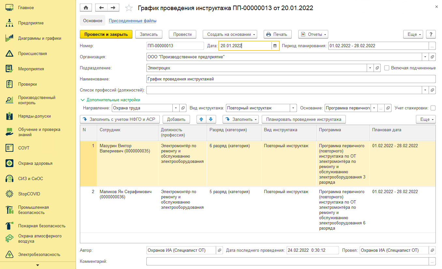Add document to favorites star
This screenshot has width=442, height=269.
pos(129,8)
